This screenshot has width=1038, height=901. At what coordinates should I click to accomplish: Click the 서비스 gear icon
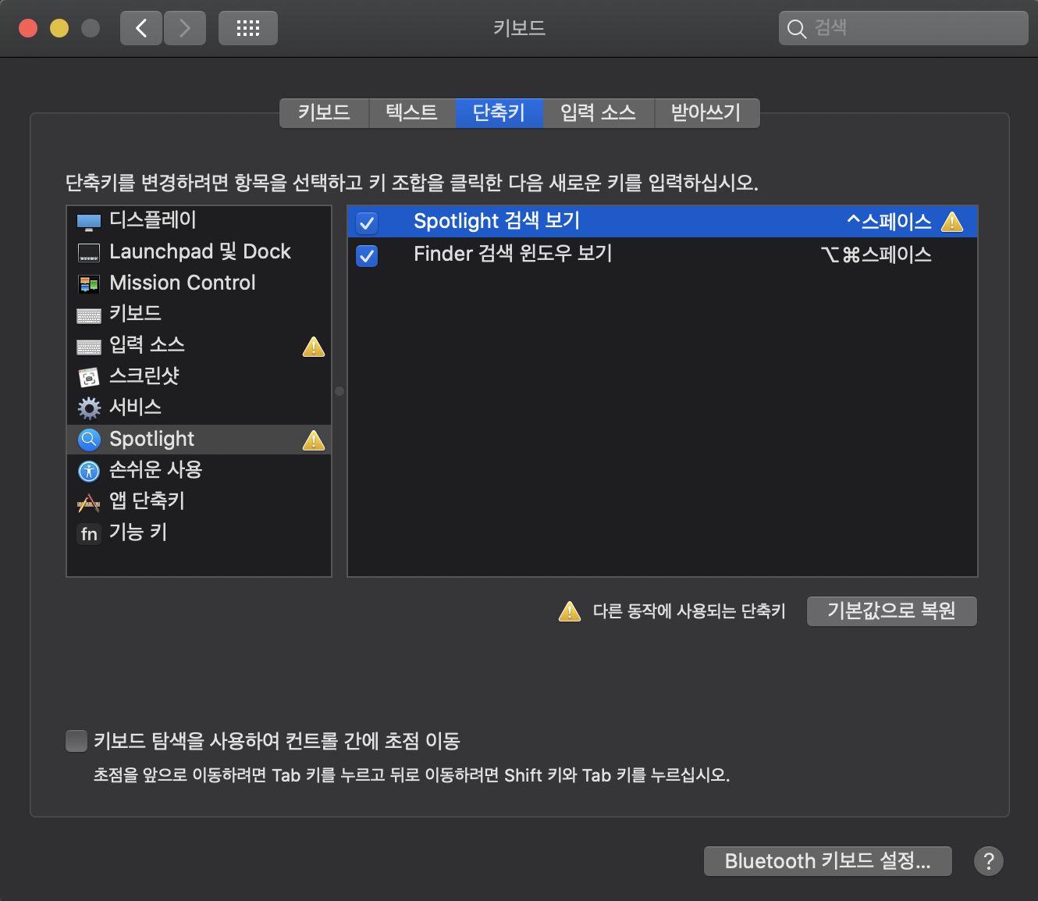89,408
